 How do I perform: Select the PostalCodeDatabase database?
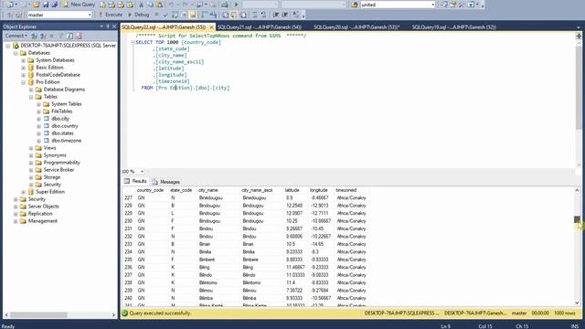pos(58,75)
